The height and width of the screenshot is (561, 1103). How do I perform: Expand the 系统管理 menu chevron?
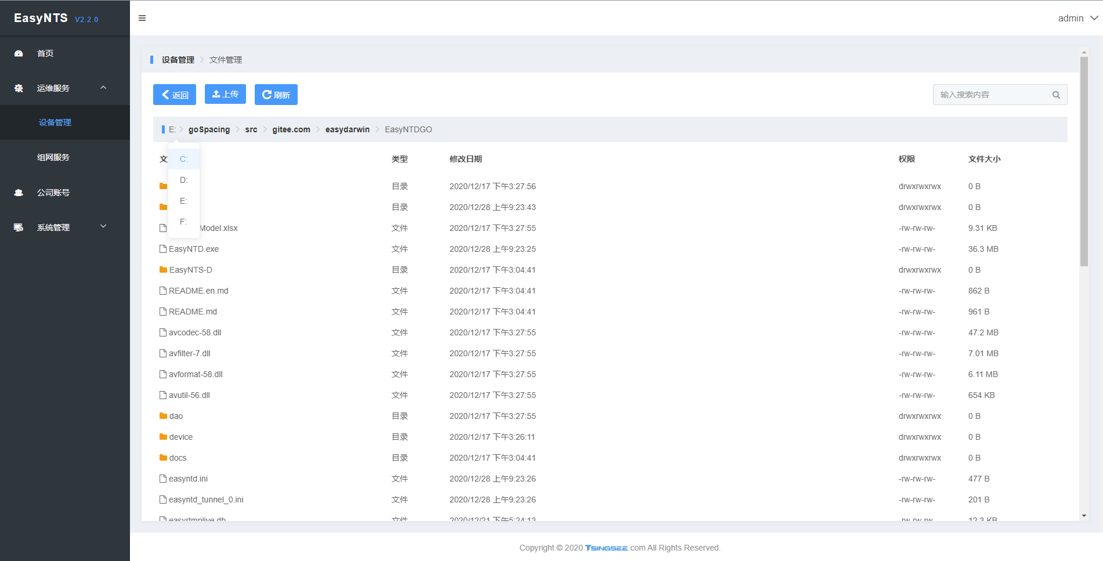103,226
